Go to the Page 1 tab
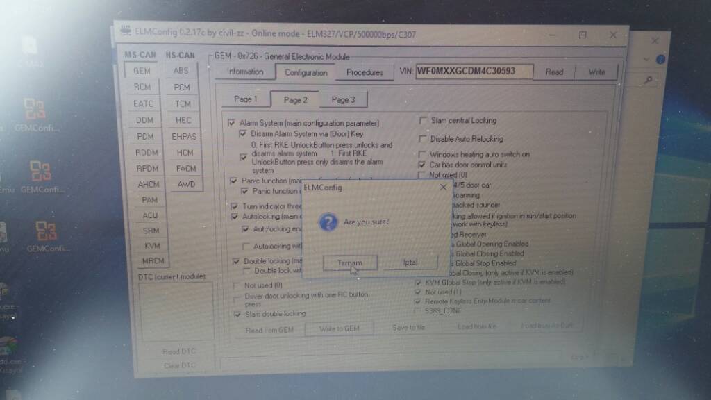 (x=246, y=99)
